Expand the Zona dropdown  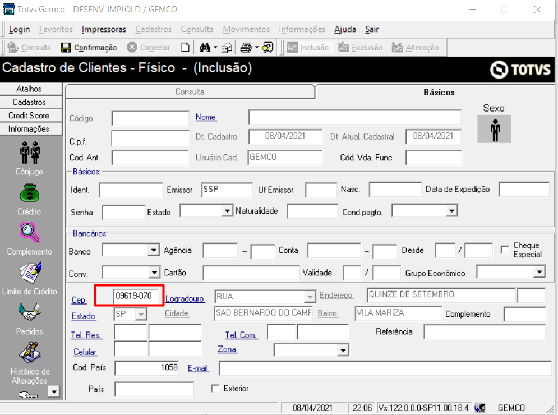pos(343,351)
